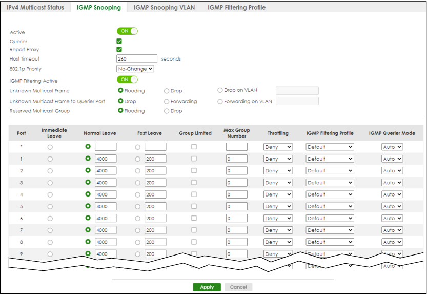Click the Apply button
This screenshot has width=428, height=294.
(207, 287)
